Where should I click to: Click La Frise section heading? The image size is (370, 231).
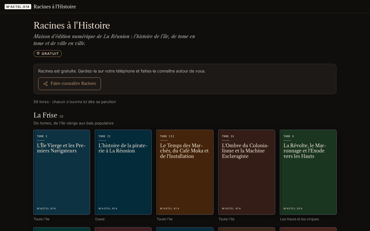pos(45,115)
